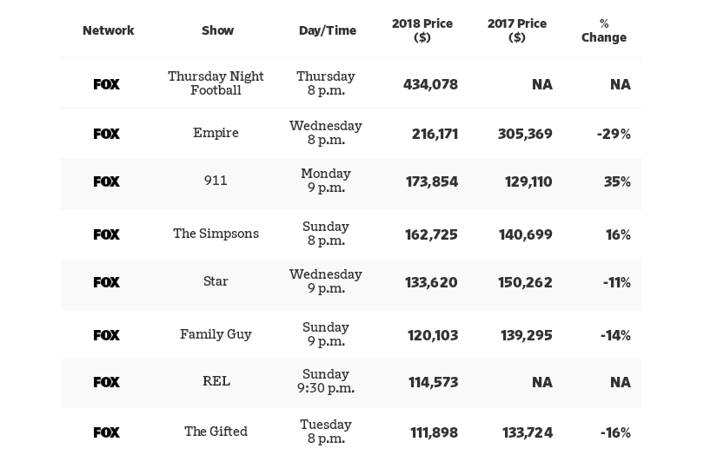This screenshot has width=704, height=455.
Task: Click the FOX logo beside The Simpsons
Action: click(x=106, y=234)
